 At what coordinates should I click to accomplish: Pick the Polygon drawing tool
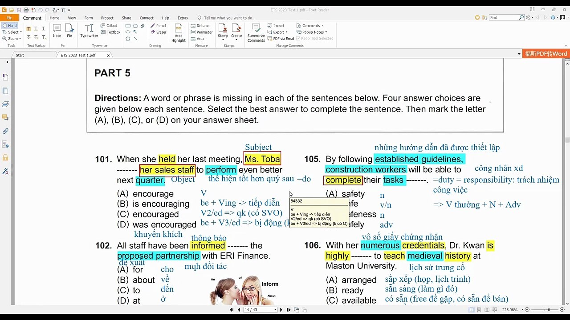click(128, 39)
